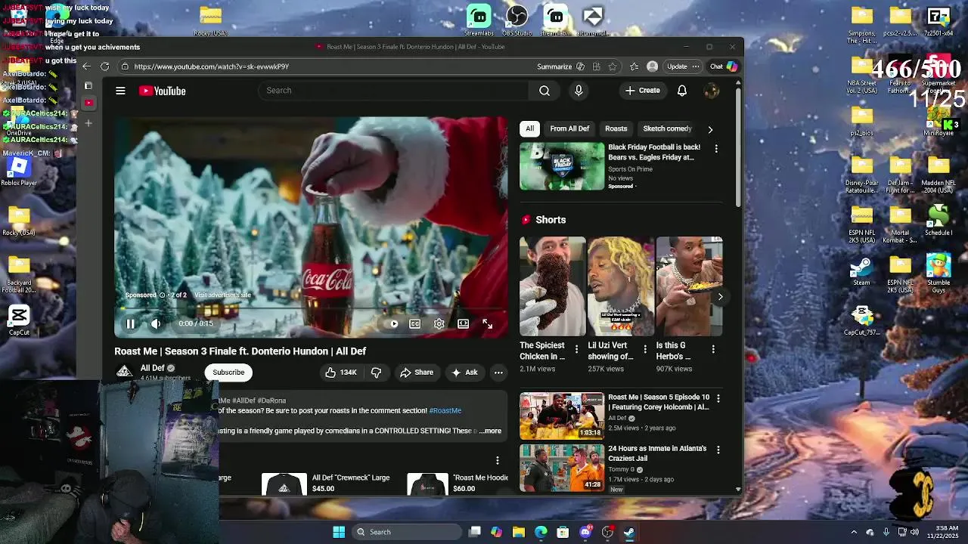Seek on the video progress bar
The height and width of the screenshot is (544, 968).
click(311, 309)
